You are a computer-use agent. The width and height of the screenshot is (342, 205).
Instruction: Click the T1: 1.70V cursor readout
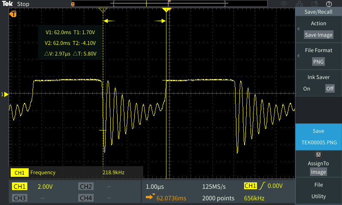tap(84, 32)
